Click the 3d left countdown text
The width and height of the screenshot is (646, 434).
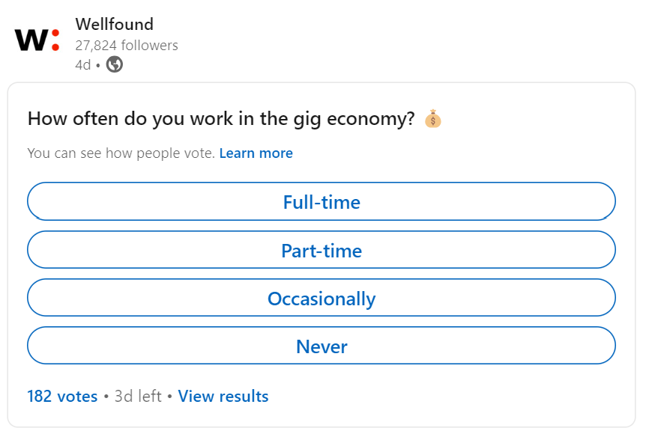tap(139, 396)
